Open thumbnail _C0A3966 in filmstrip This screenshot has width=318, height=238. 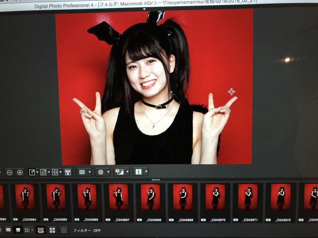pyautogui.click(x=87, y=197)
